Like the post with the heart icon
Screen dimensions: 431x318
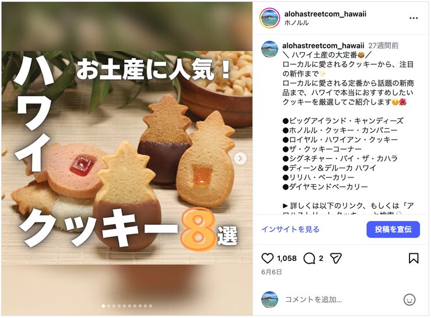coord(267,259)
